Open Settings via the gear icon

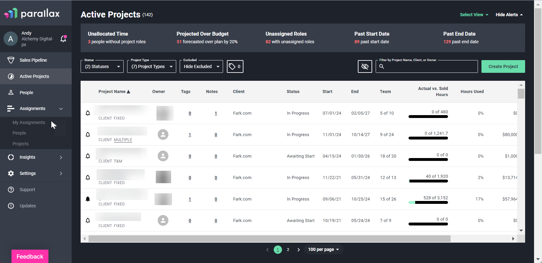[x=11, y=173]
